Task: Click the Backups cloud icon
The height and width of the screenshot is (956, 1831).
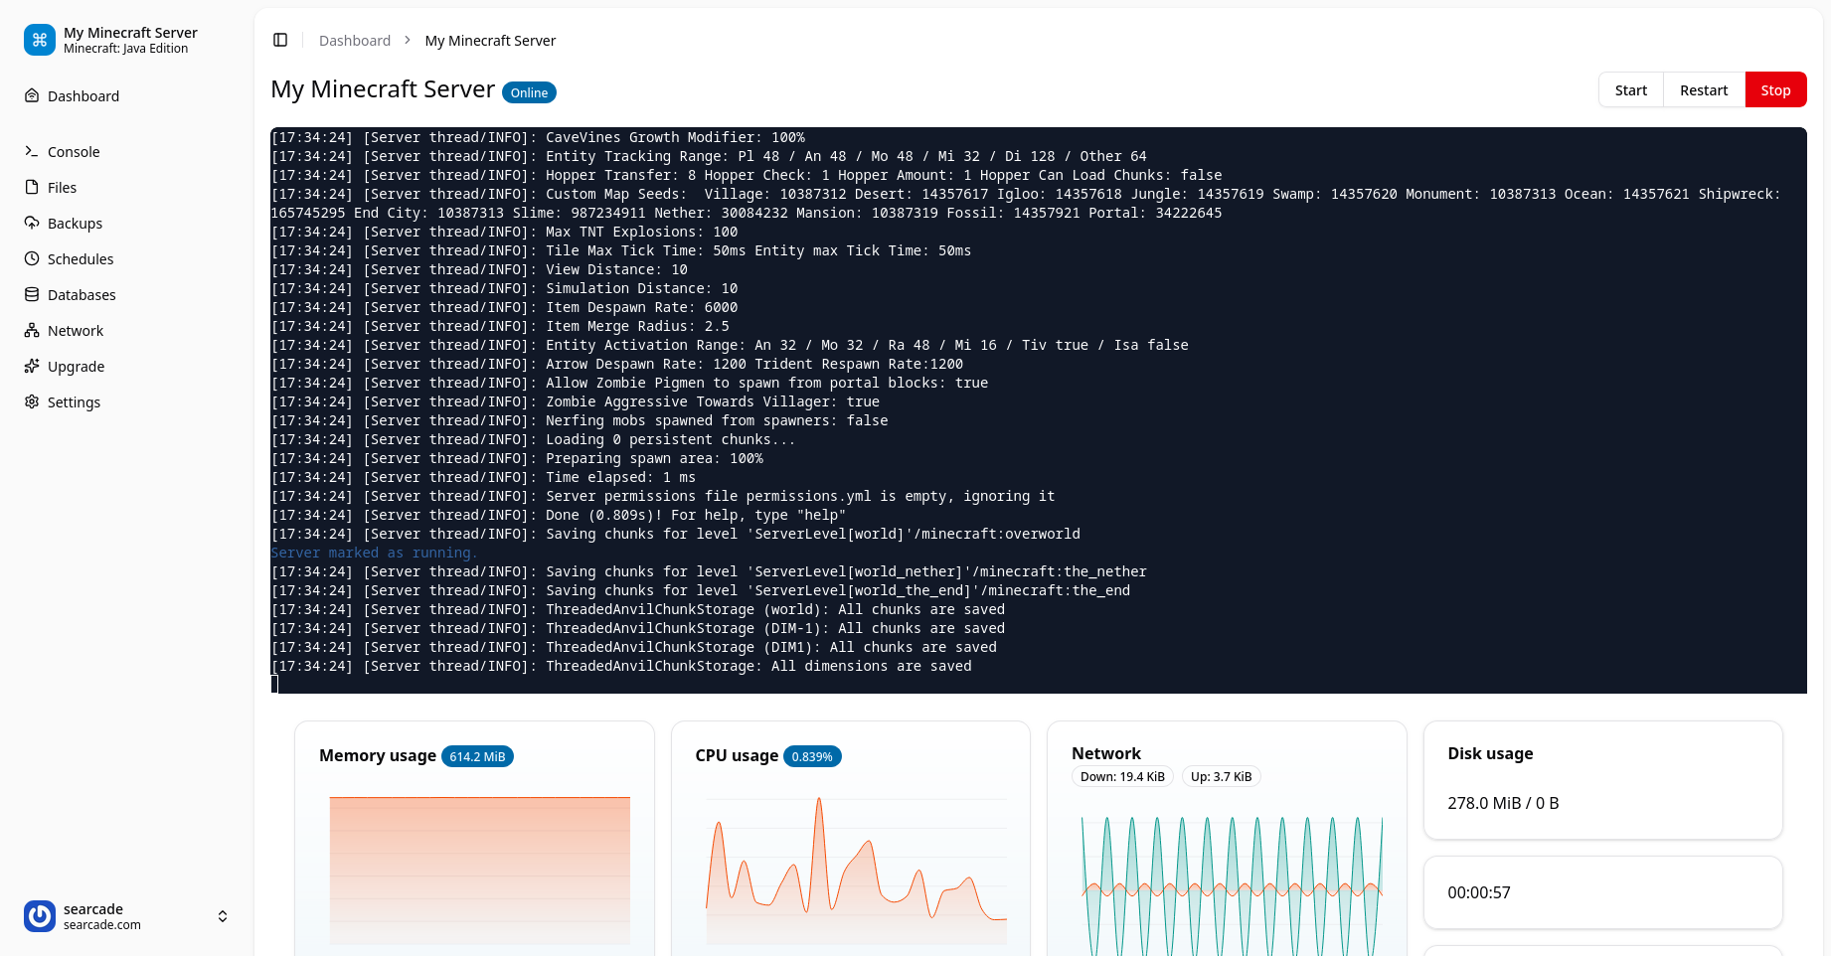Action: pos(32,223)
